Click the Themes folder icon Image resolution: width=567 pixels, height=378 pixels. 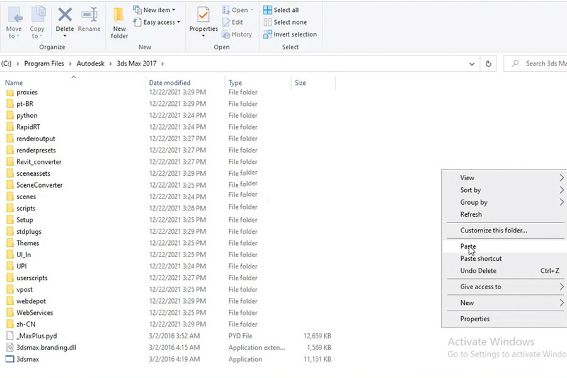tap(10, 243)
